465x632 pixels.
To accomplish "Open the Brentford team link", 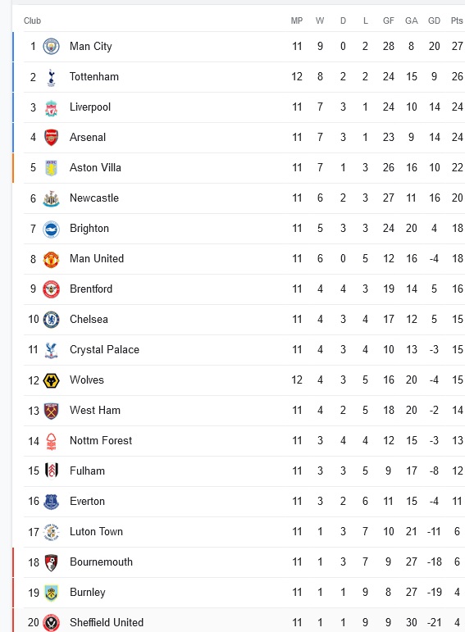I will 91,289.
